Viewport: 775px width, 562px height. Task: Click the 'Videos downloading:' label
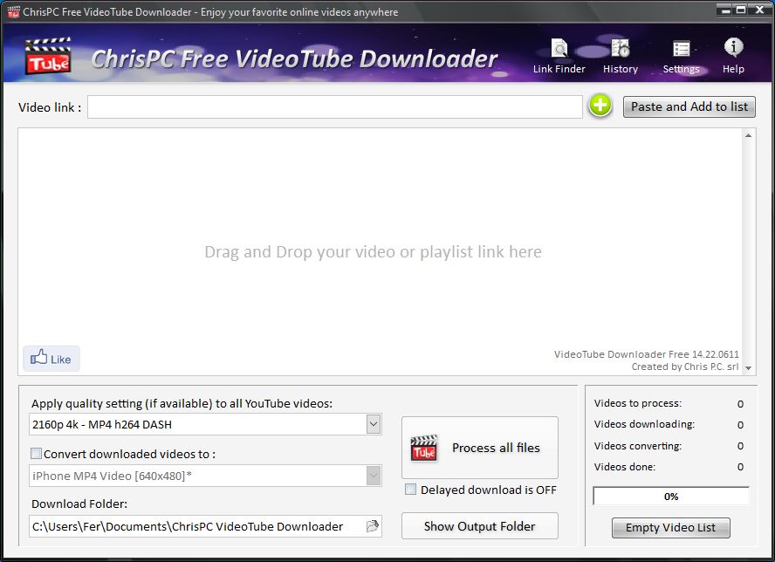click(x=644, y=424)
